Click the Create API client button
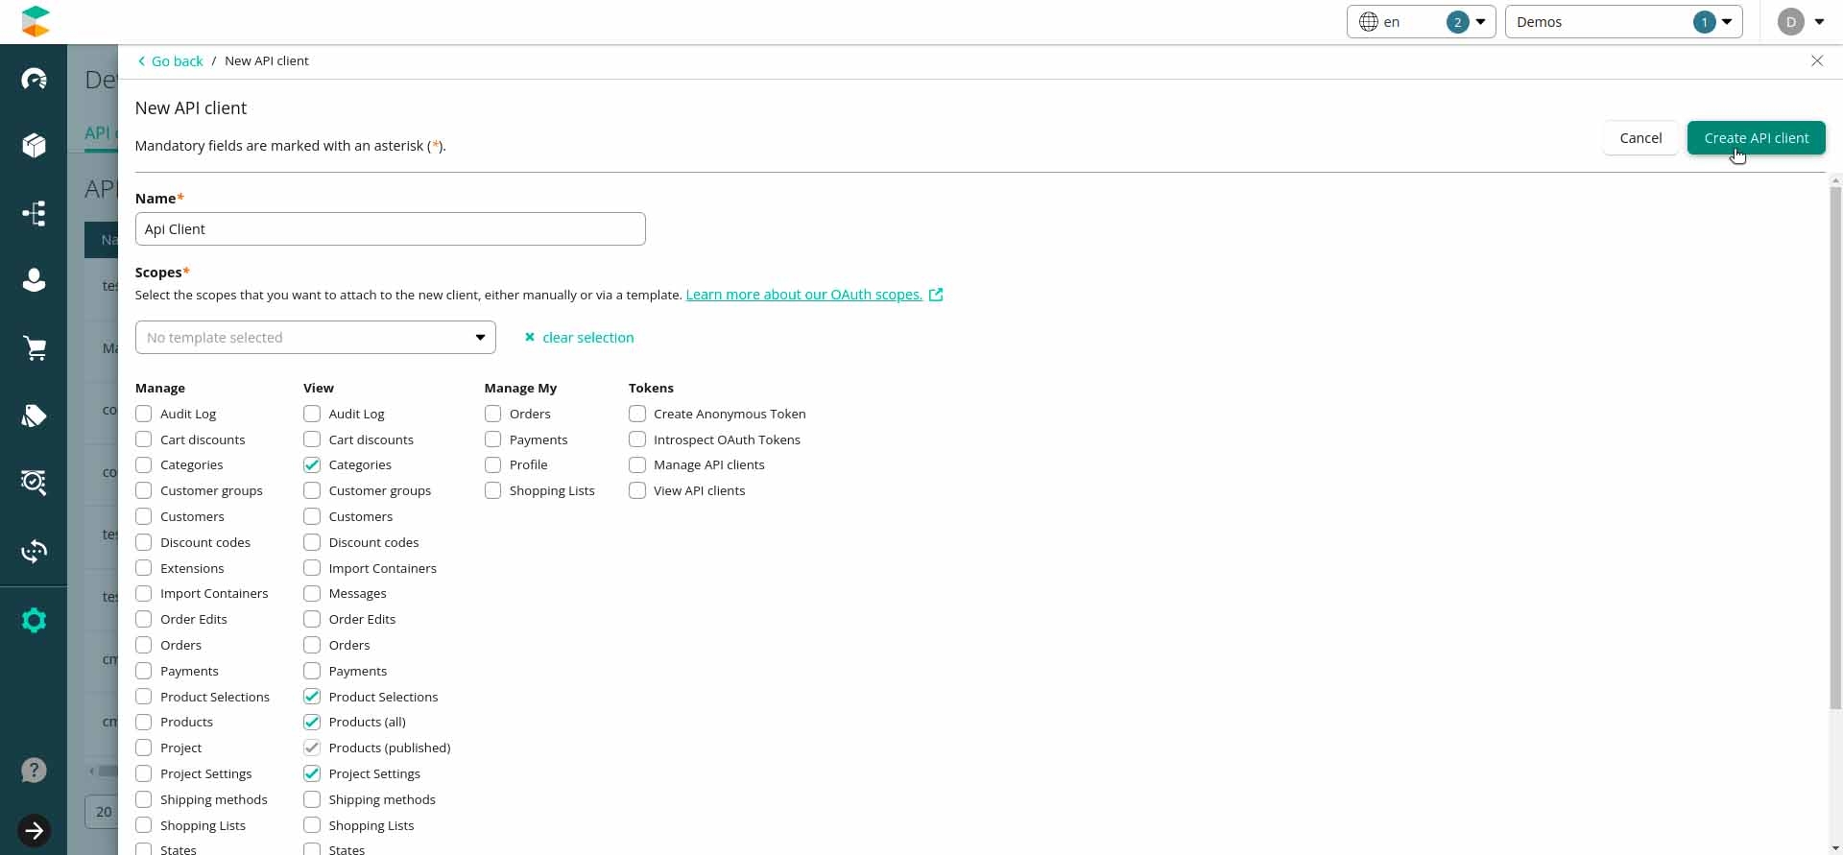1843x855 pixels. (1756, 138)
